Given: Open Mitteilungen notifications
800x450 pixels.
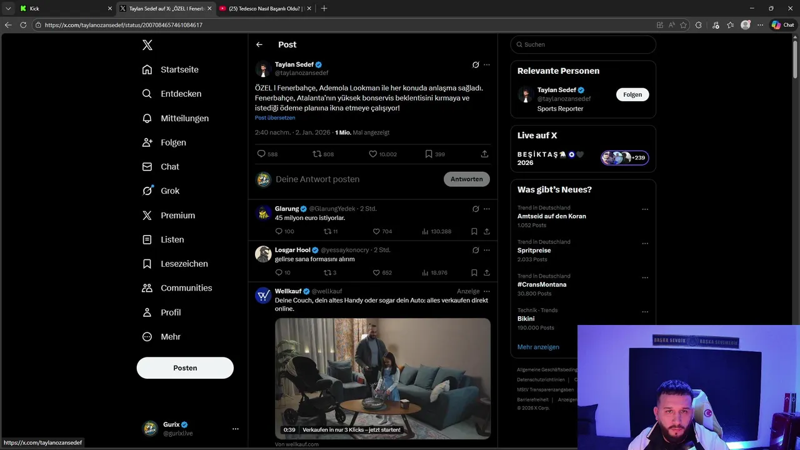Looking at the screenshot, I should tap(175, 118).
